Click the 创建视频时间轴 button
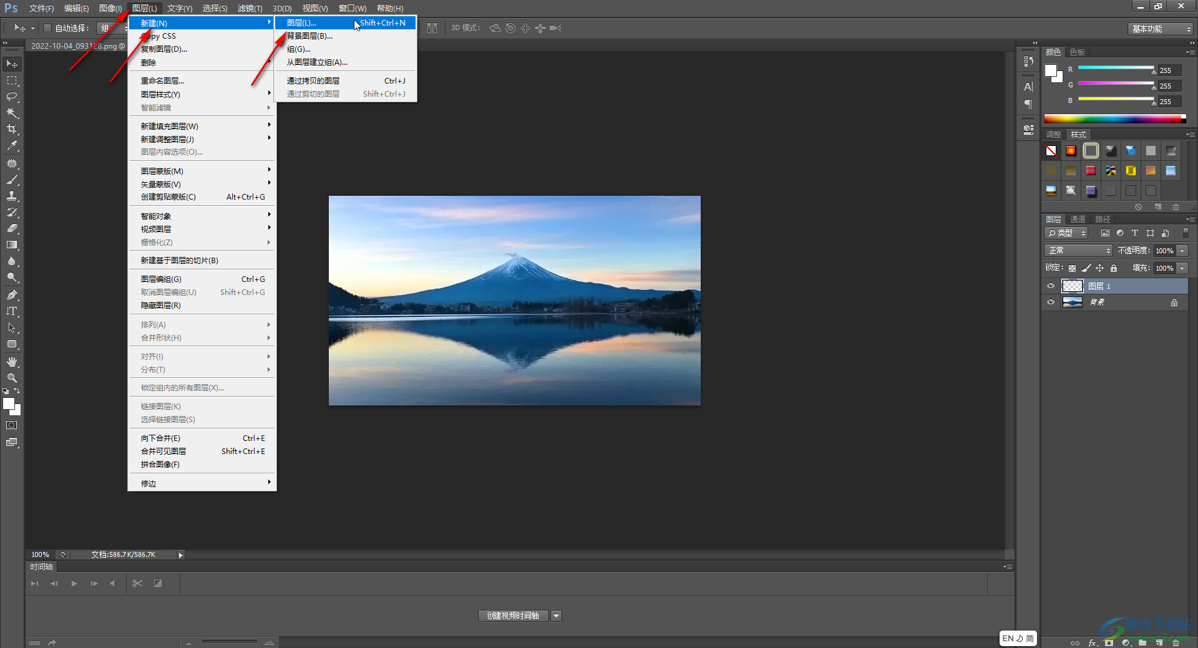This screenshot has width=1198, height=648. tap(513, 616)
